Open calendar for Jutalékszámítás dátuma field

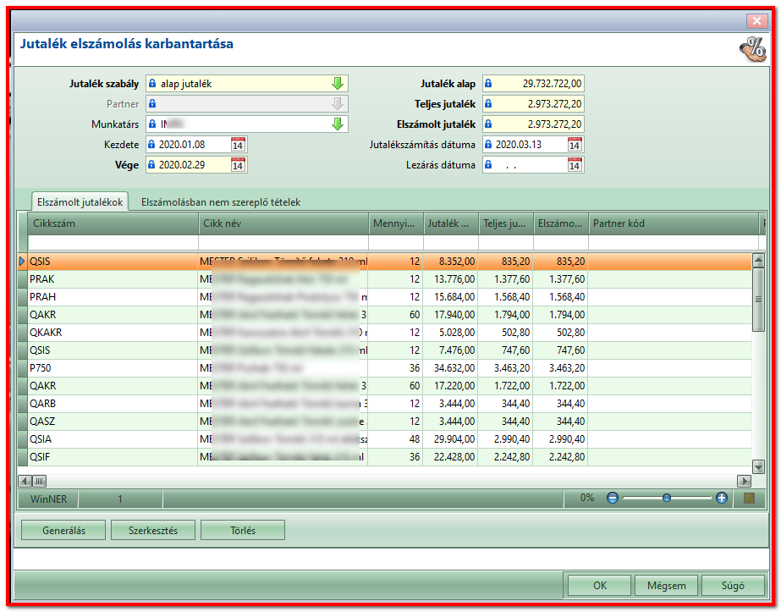(x=575, y=145)
